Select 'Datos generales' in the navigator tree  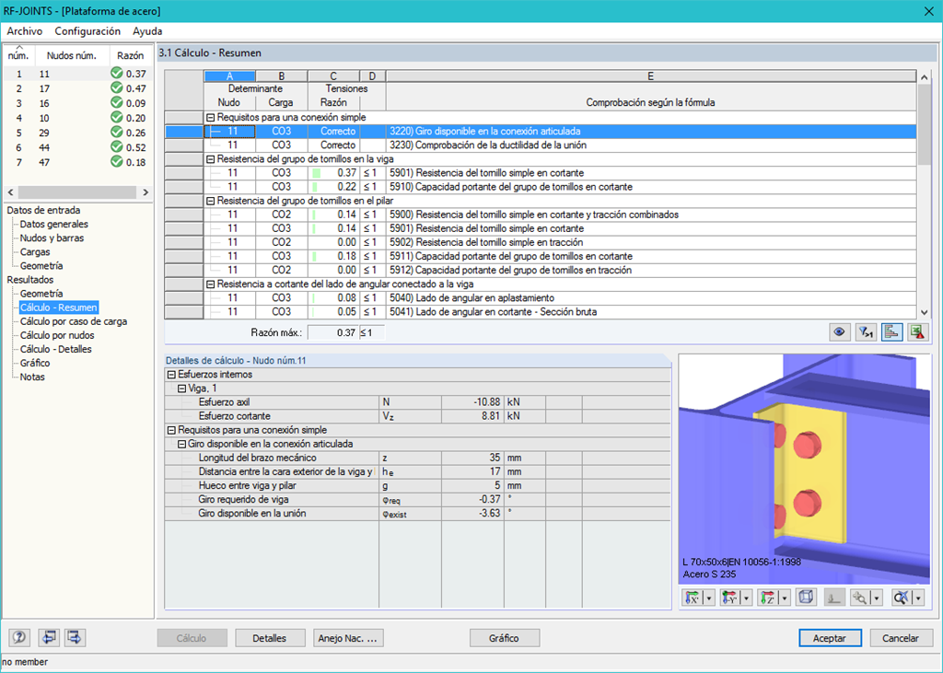coord(54,224)
